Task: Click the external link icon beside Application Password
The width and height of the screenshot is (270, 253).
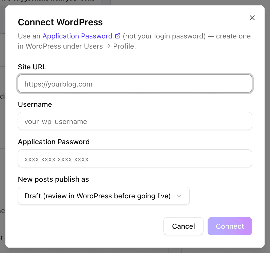Action: [x=117, y=36]
